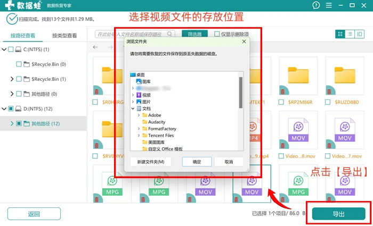Open the help question-mark icon
The width and height of the screenshot is (373, 226).
pos(316,5)
